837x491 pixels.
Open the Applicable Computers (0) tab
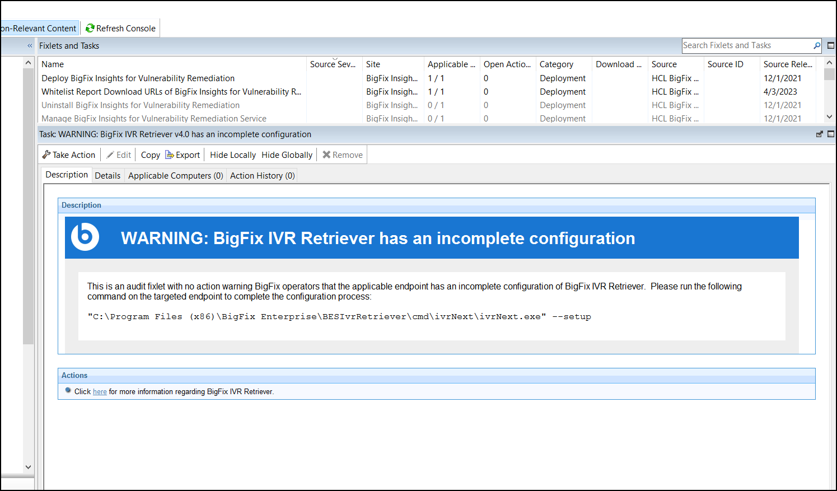pyautogui.click(x=176, y=176)
